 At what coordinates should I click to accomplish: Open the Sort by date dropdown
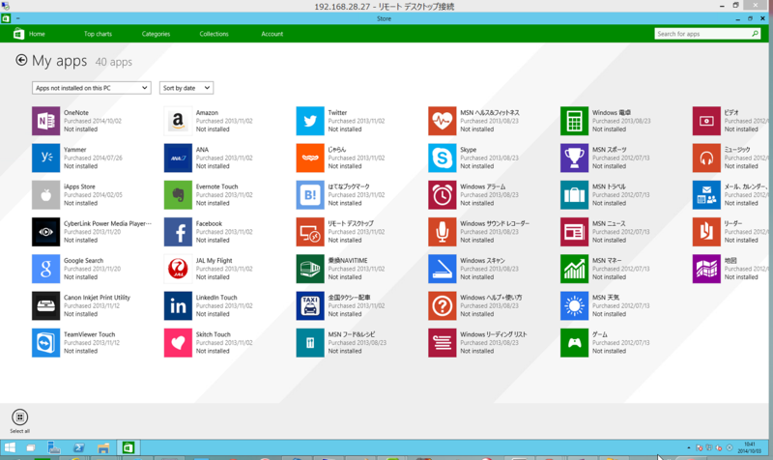[186, 88]
